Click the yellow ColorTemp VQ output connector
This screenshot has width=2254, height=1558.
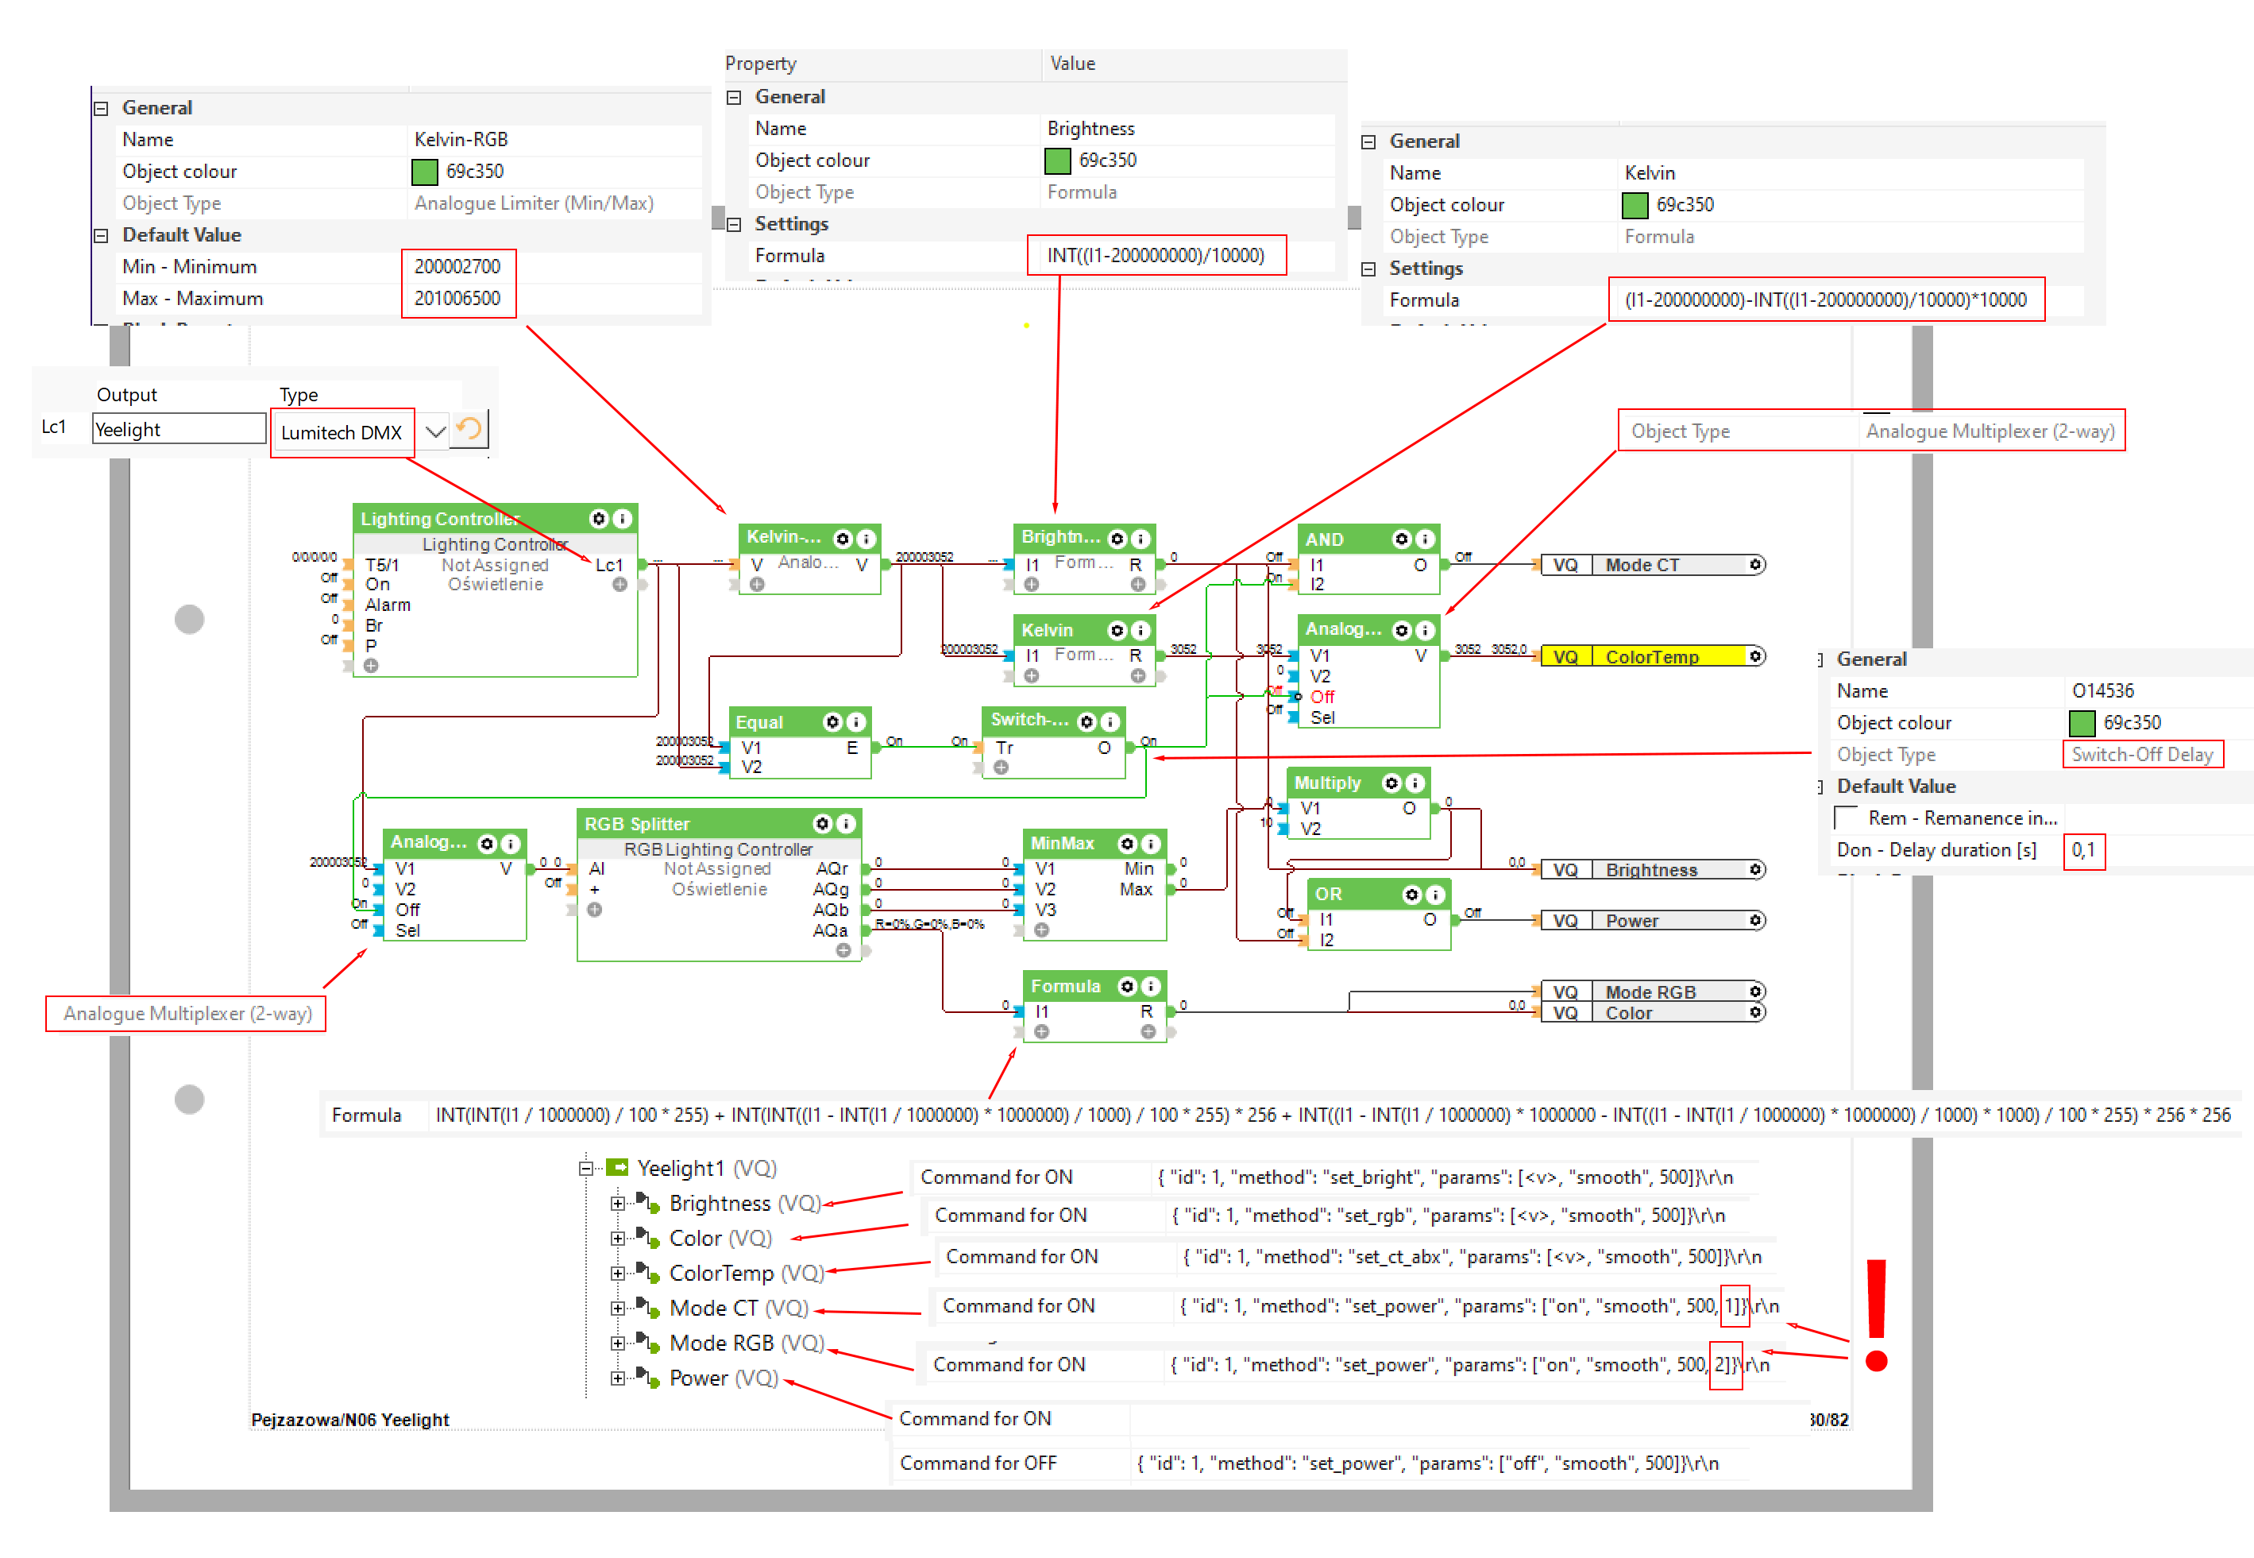1649,656
